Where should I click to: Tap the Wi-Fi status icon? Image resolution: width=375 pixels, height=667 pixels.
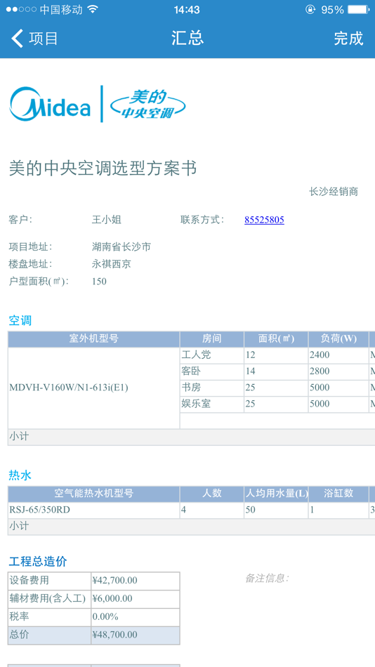tap(93, 9)
